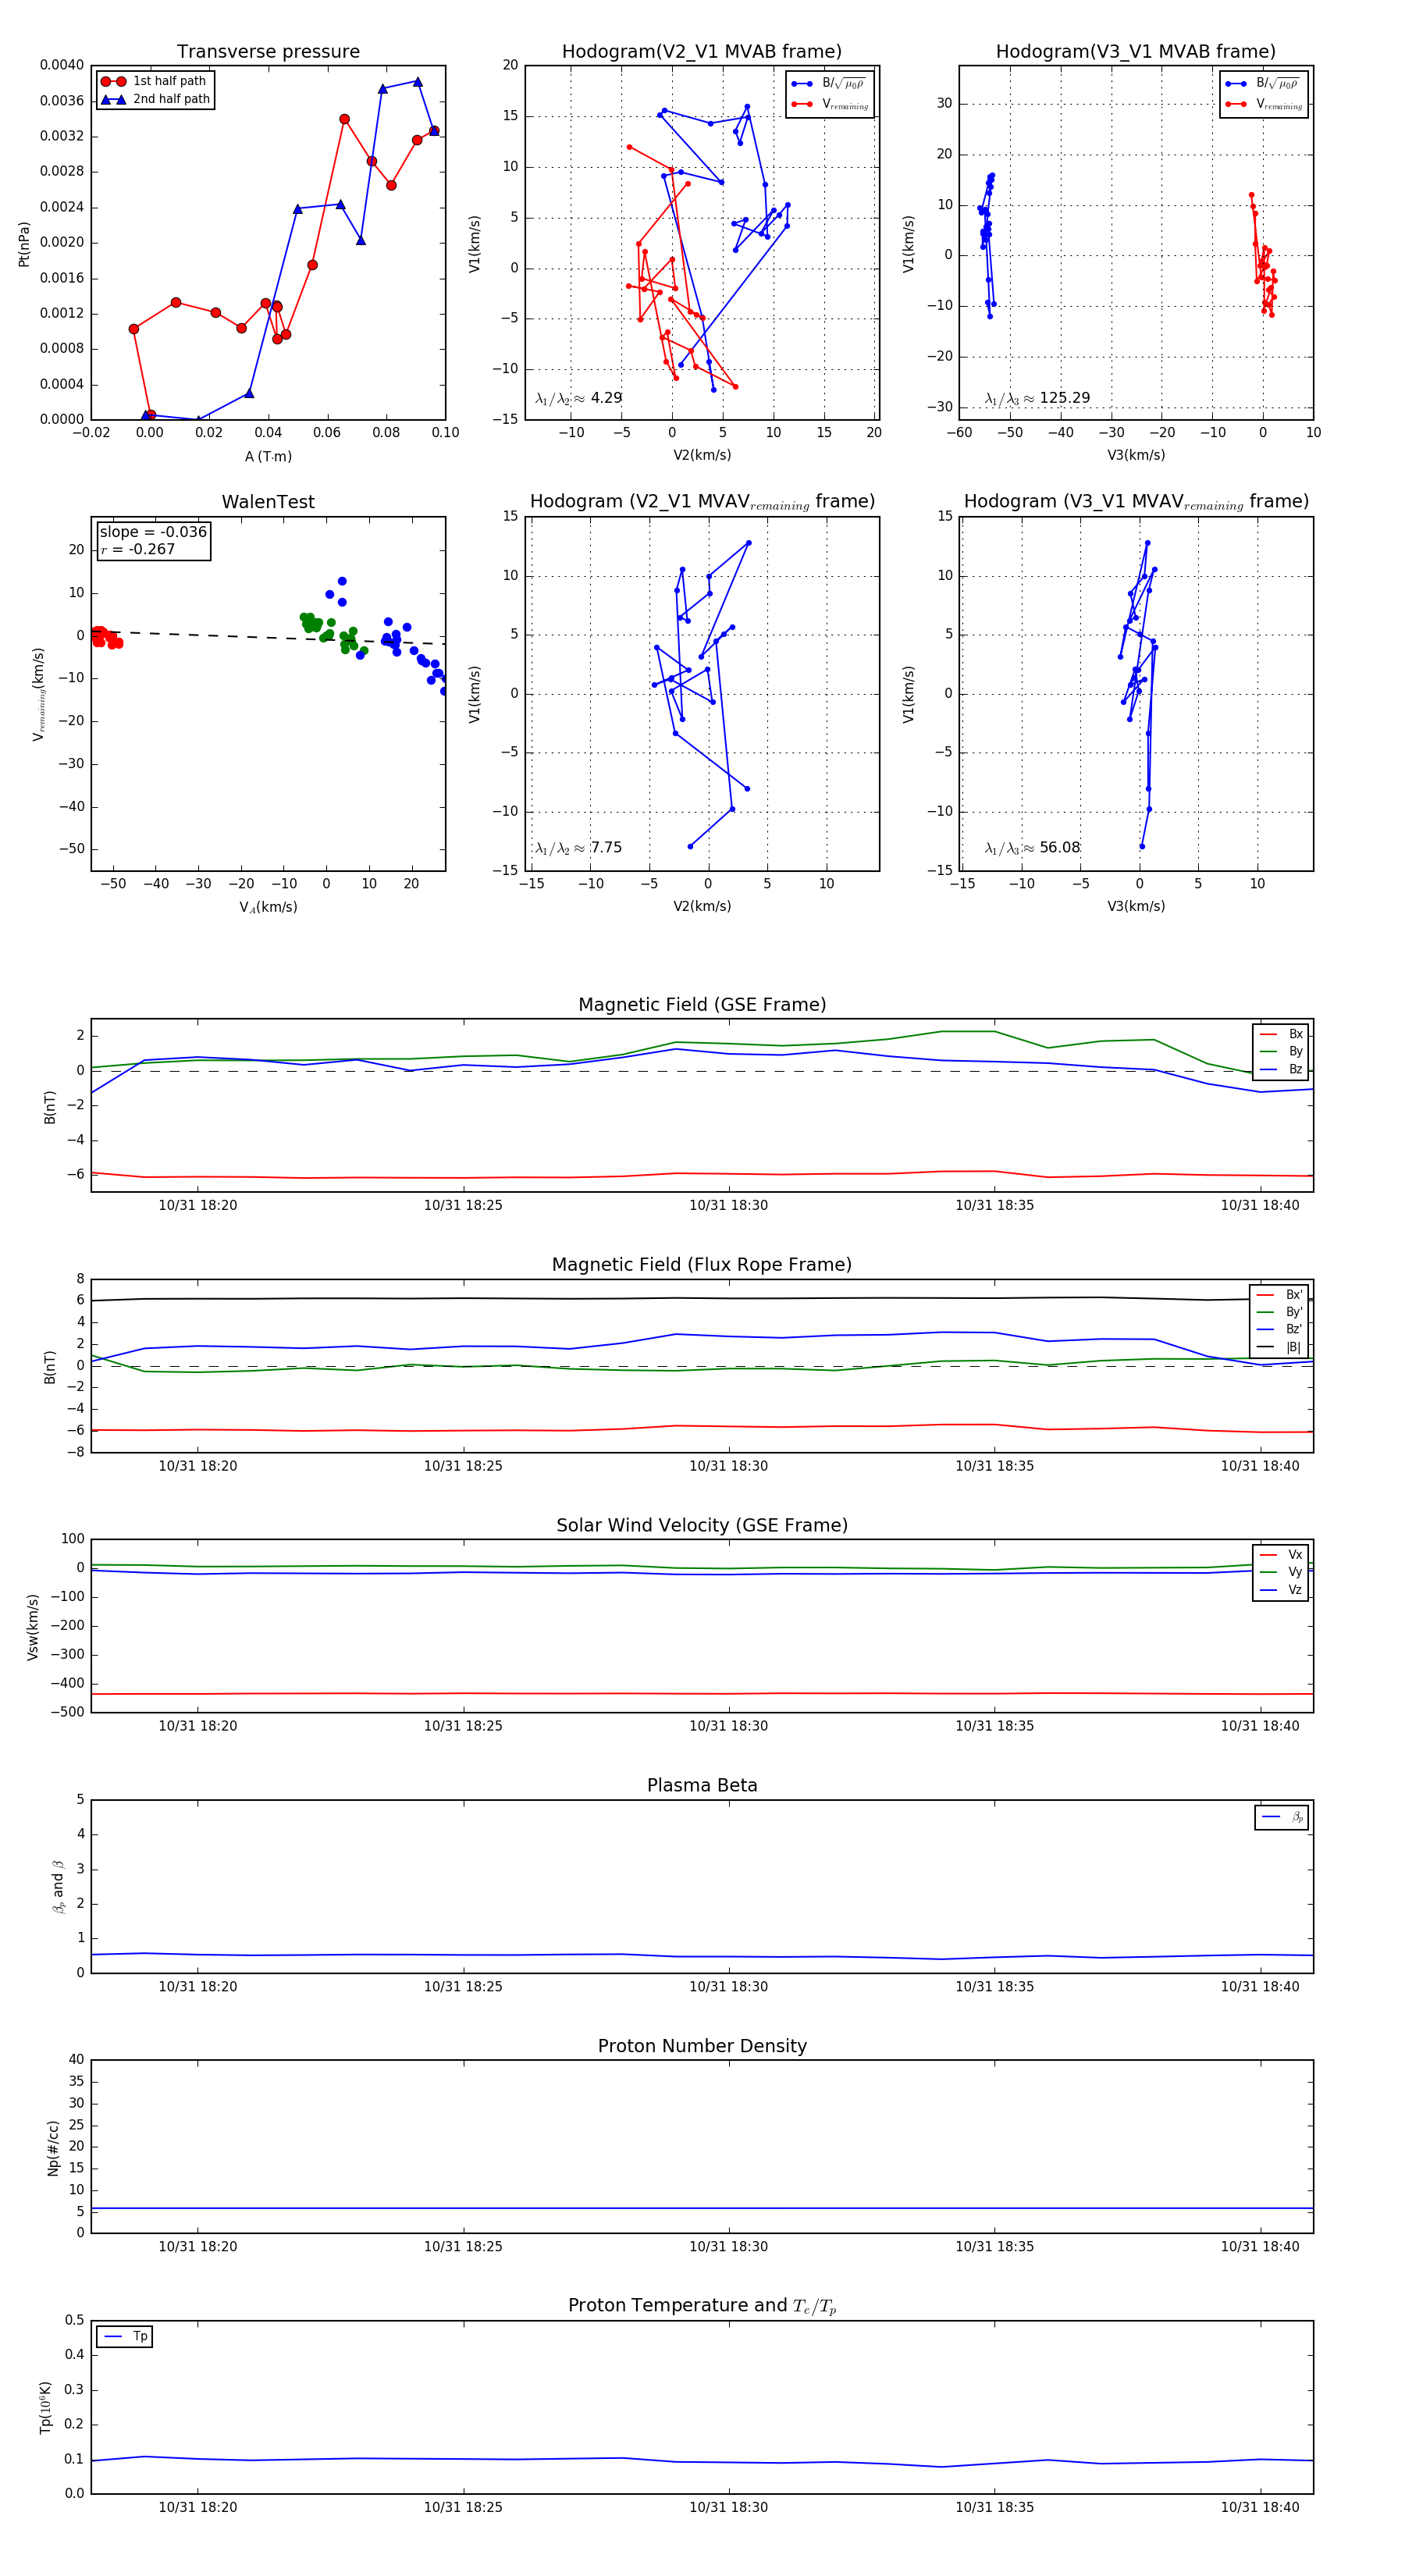Click the 'A (T·m)' x-axis label
Screen dimensions: 1405x2576
tap(268, 456)
